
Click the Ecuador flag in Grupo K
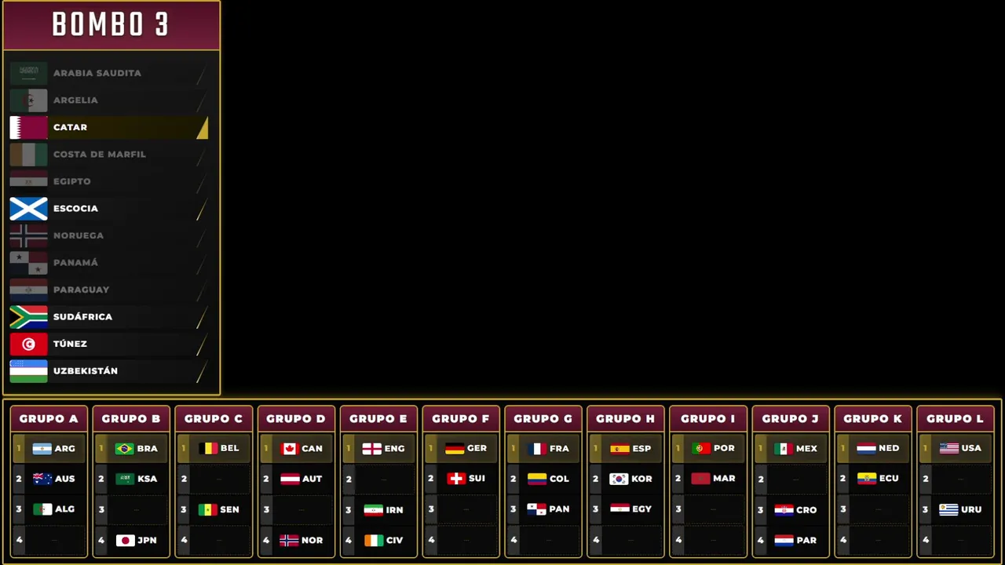(x=866, y=479)
